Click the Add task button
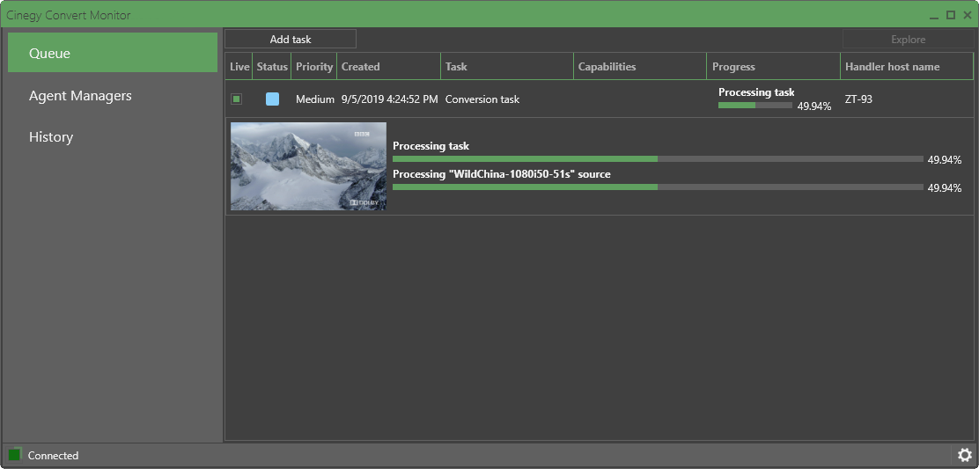The height and width of the screenshot is (469, 979). [291, 40]
